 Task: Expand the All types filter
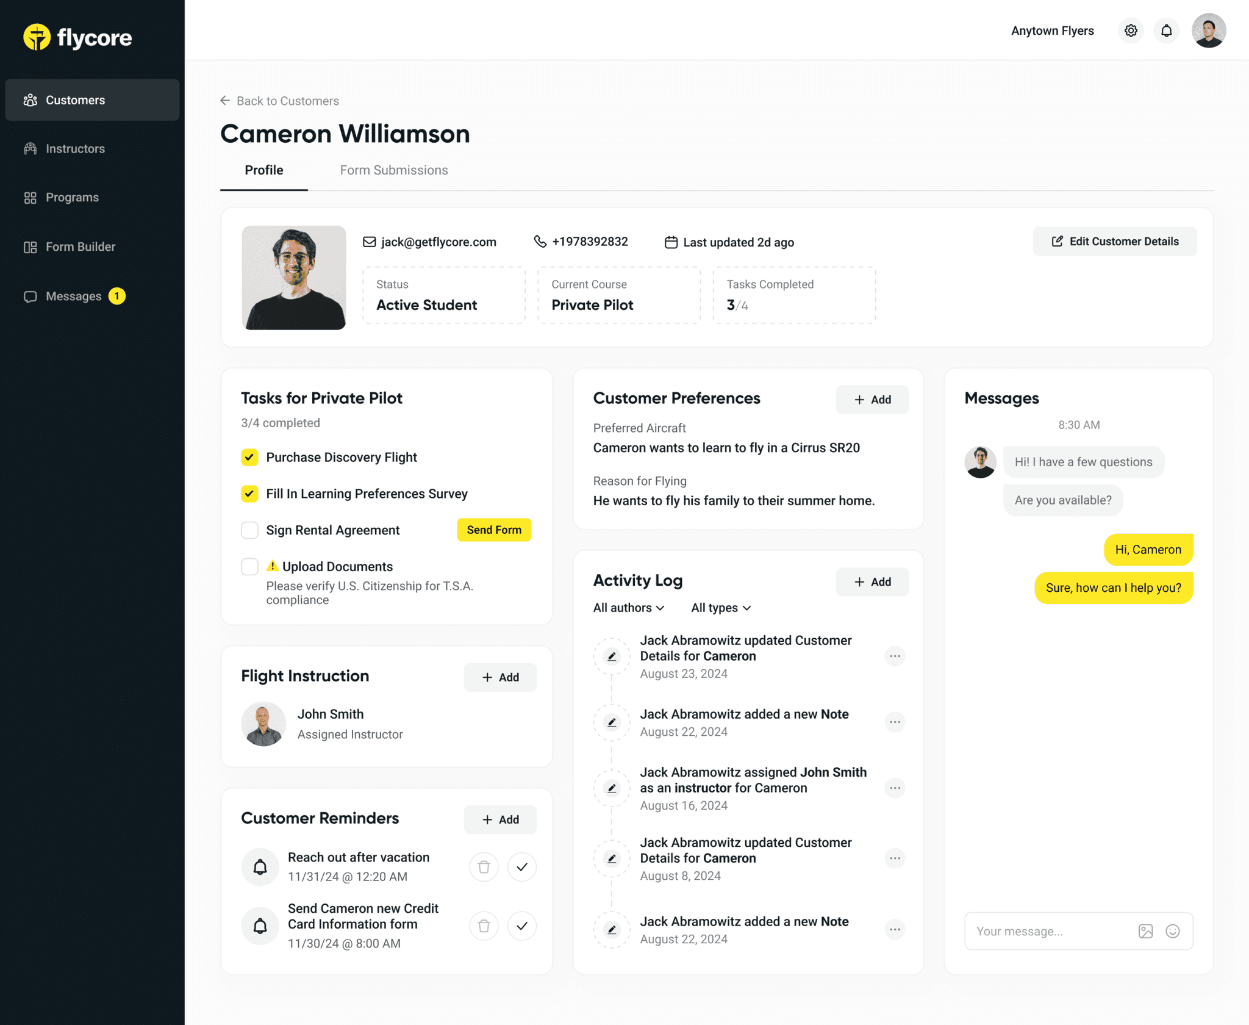pyautogui.click(x=720, y=608)
